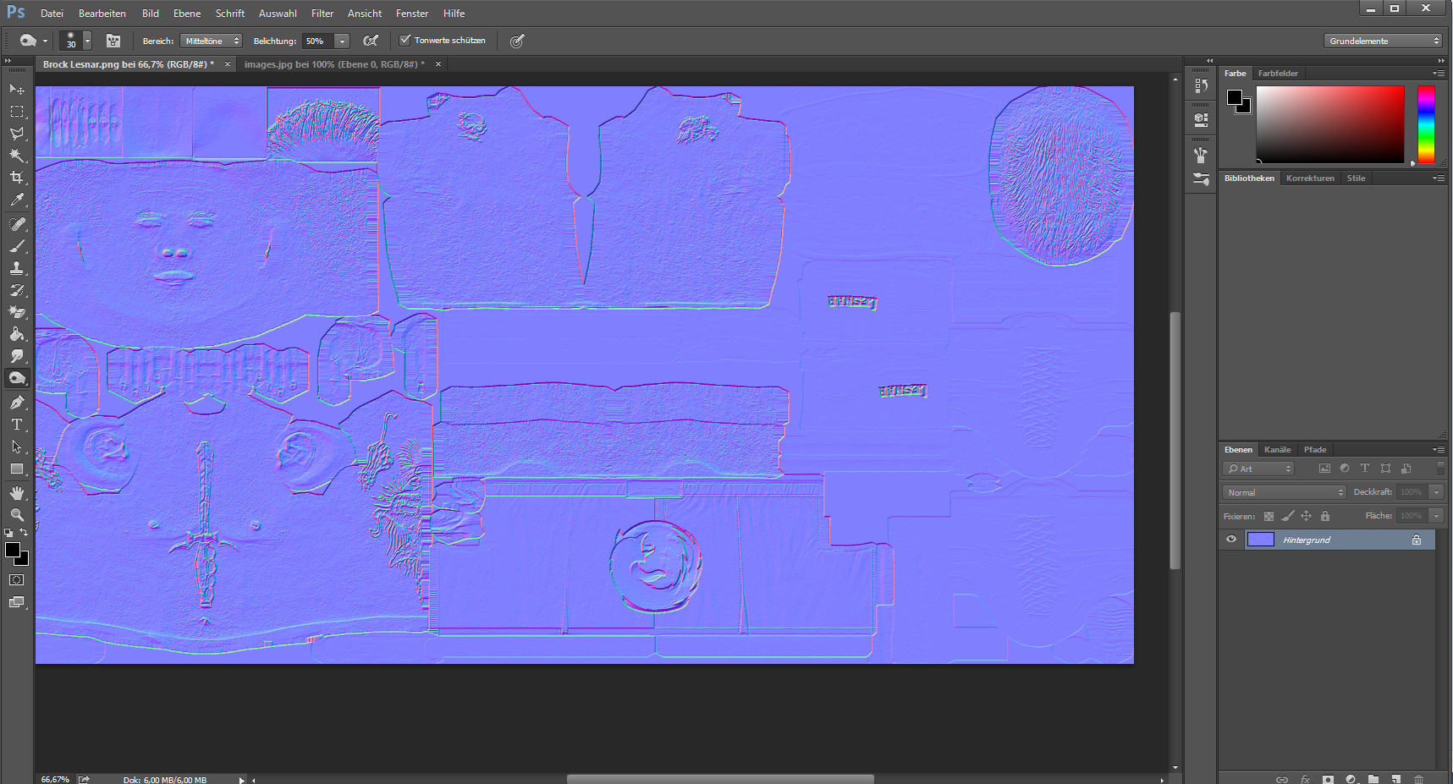
Task: Switch to the Korrekturen tab
Action: 1310,178
